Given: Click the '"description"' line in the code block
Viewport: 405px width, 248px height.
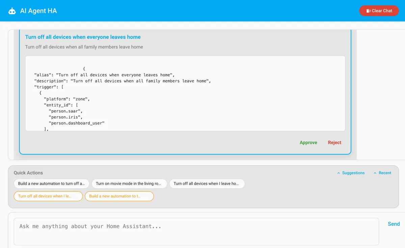Looking at the screenshot, I should (123, 81).
